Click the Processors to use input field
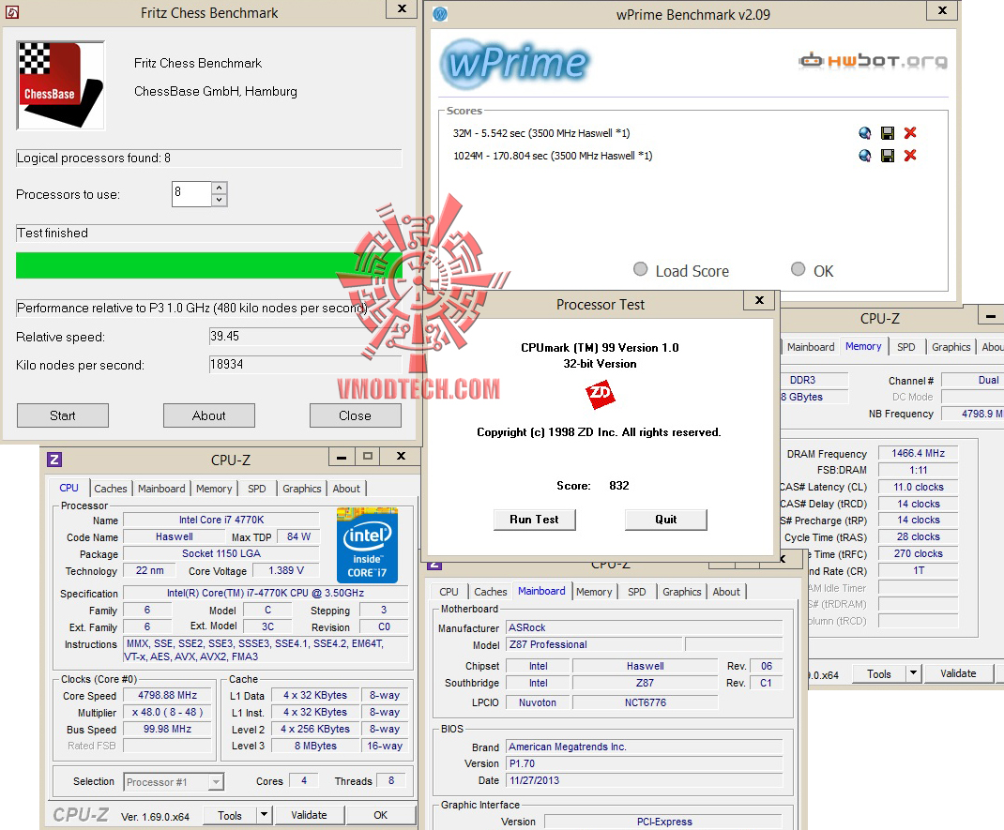The image size is (1004, 830). coord(191,194)
